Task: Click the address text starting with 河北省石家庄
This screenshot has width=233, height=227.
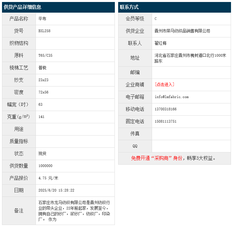Action: pos(190,58)
